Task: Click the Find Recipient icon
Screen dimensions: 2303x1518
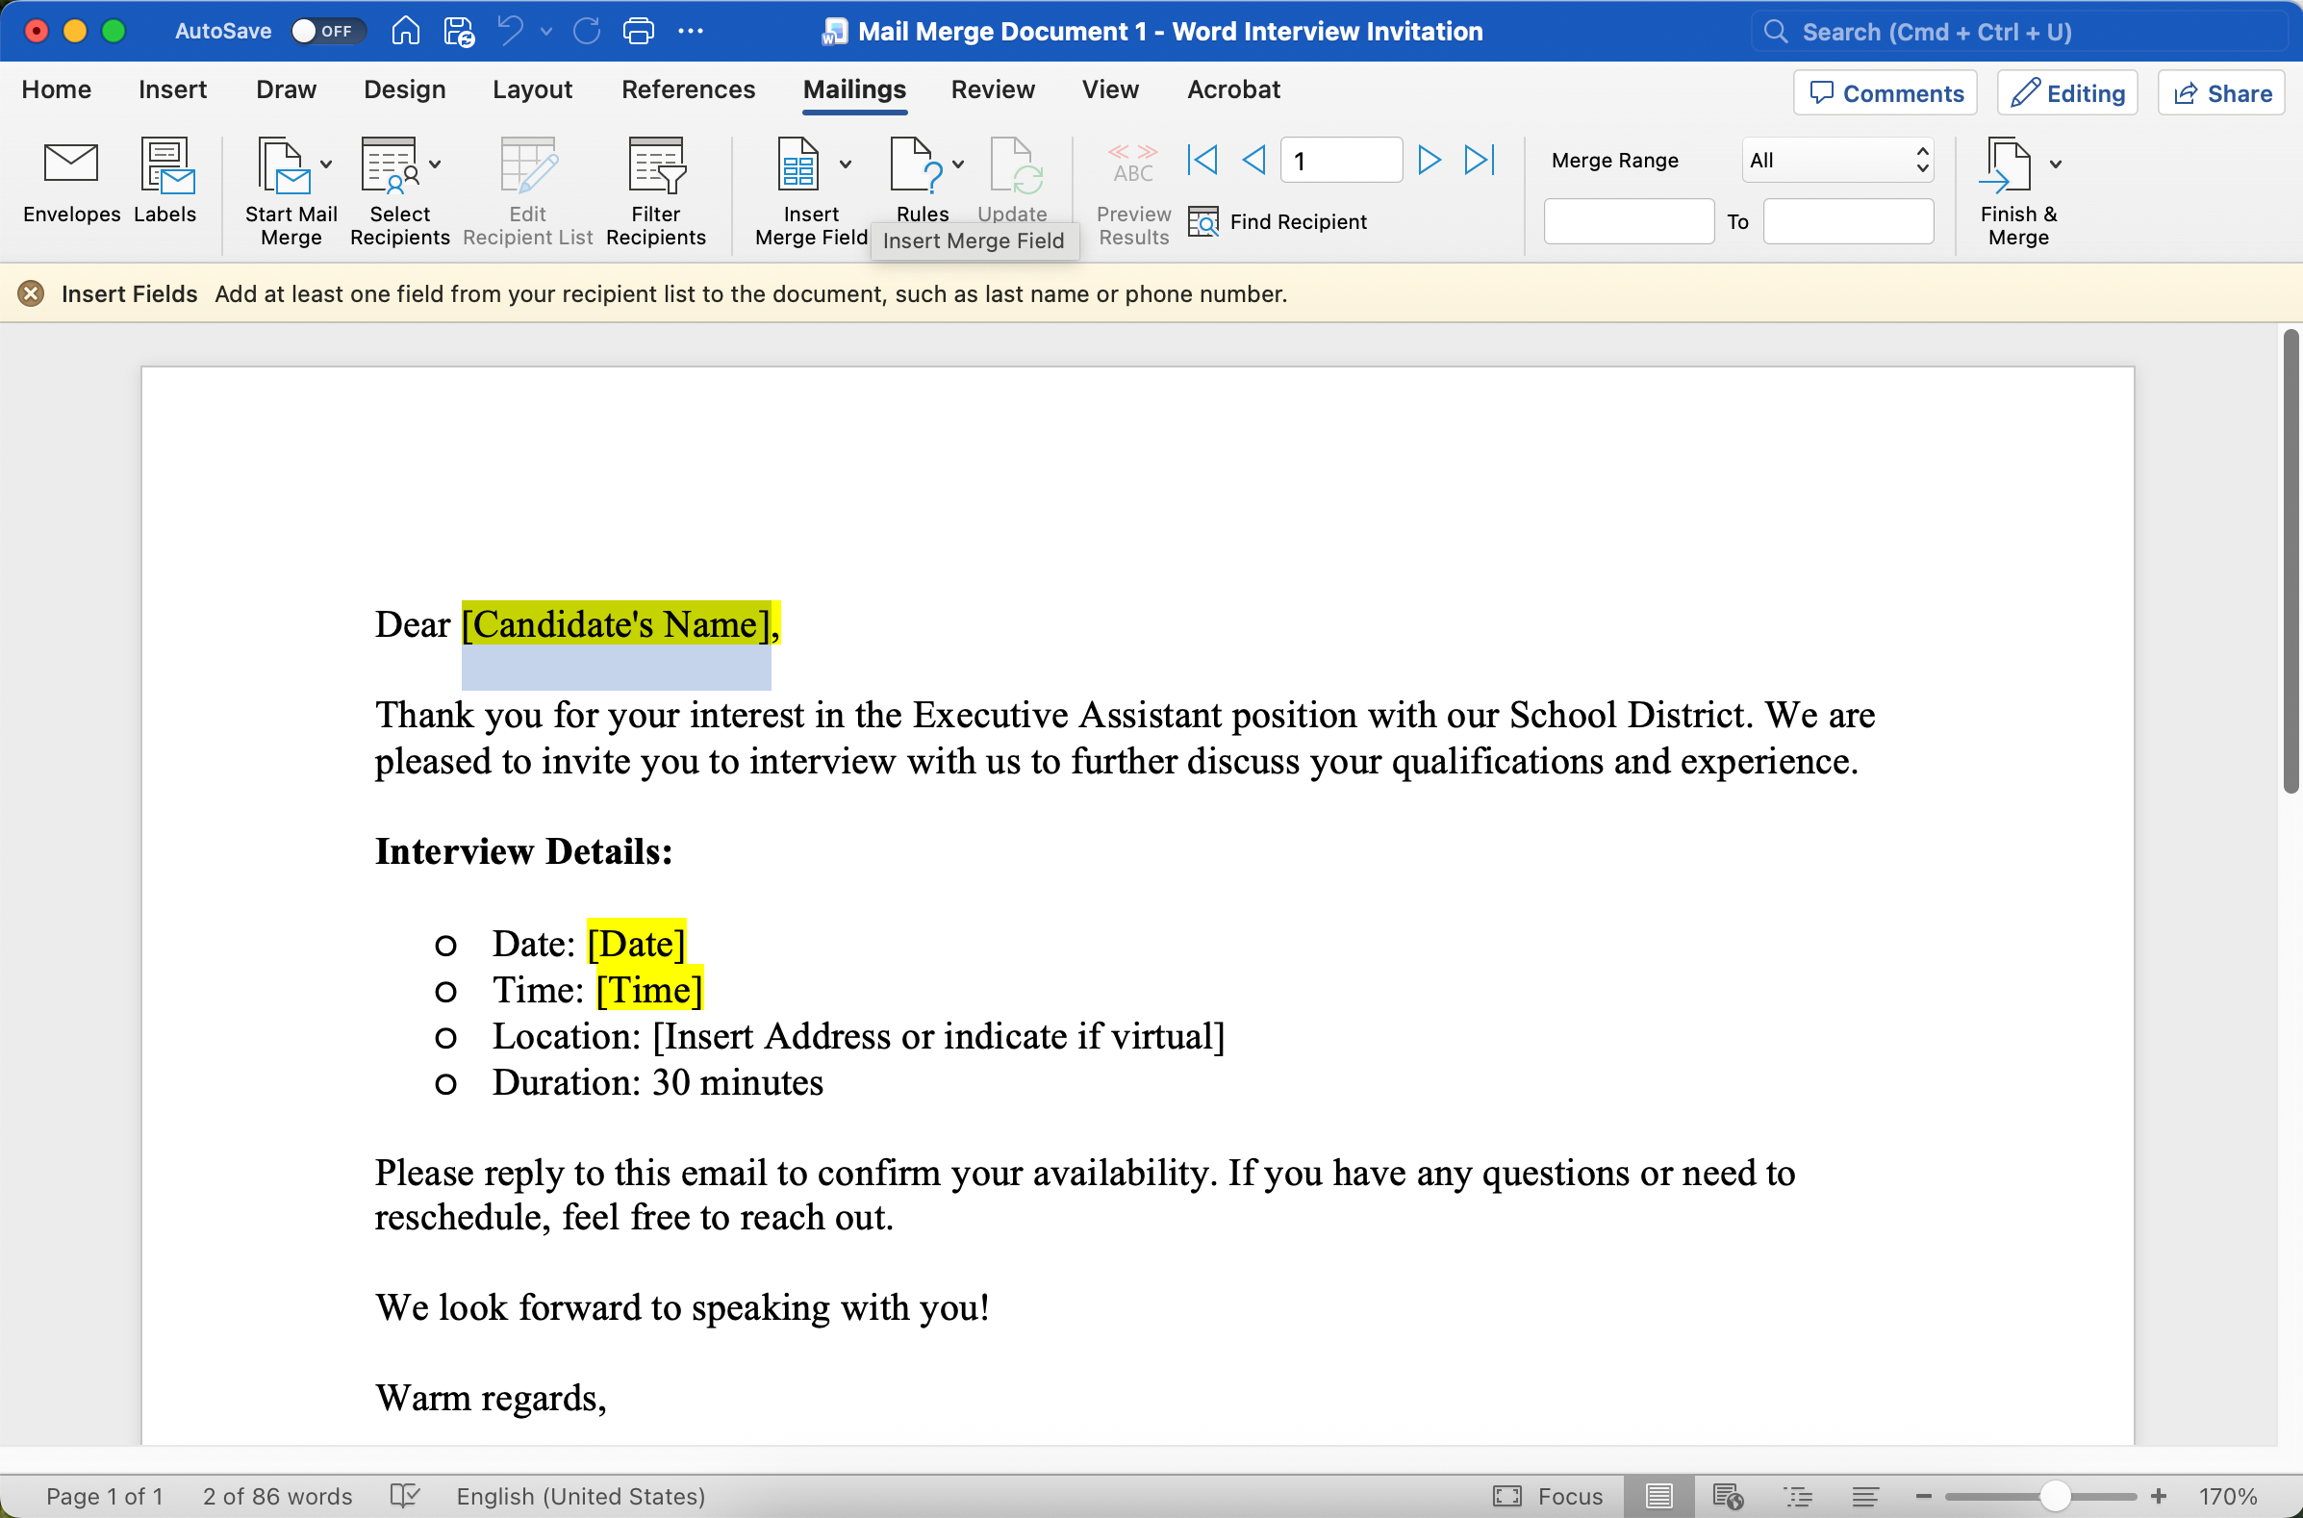Action: [x=1203, y=221]
